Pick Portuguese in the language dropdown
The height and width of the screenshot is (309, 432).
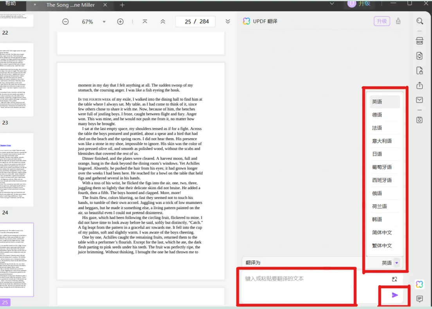pos(384,167)
